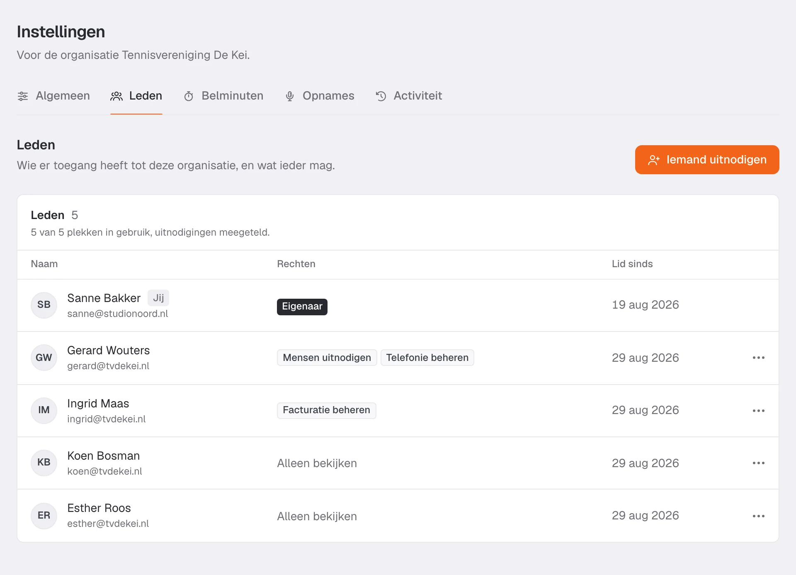The image size is (796, 575).
Task: Click the people icon beside Leden tab
Action: pos(116,96)
